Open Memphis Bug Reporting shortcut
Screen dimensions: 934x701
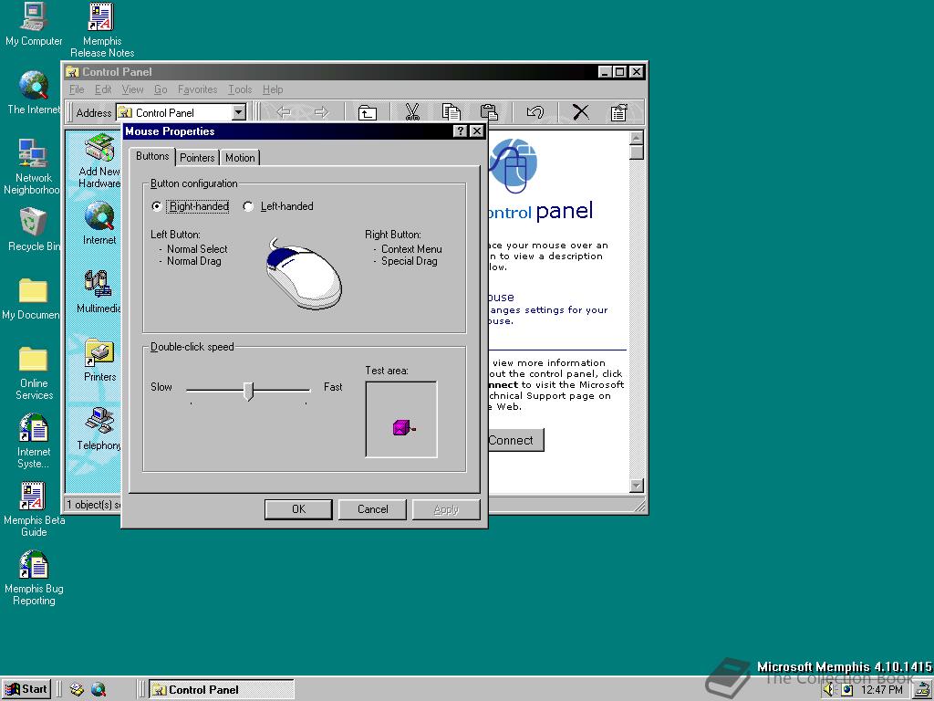[34, 578]
